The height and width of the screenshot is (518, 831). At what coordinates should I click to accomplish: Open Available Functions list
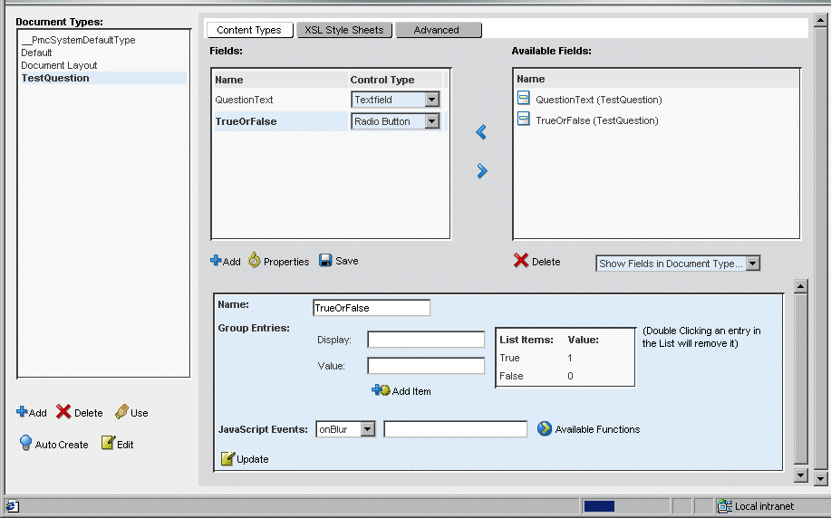[x=545, y=428]
